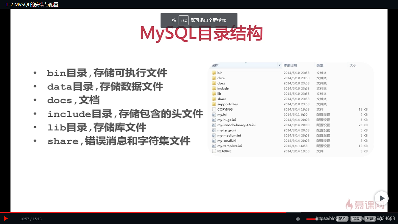
Task: Click the data folder icon in the file list
Action: [214, 78]
